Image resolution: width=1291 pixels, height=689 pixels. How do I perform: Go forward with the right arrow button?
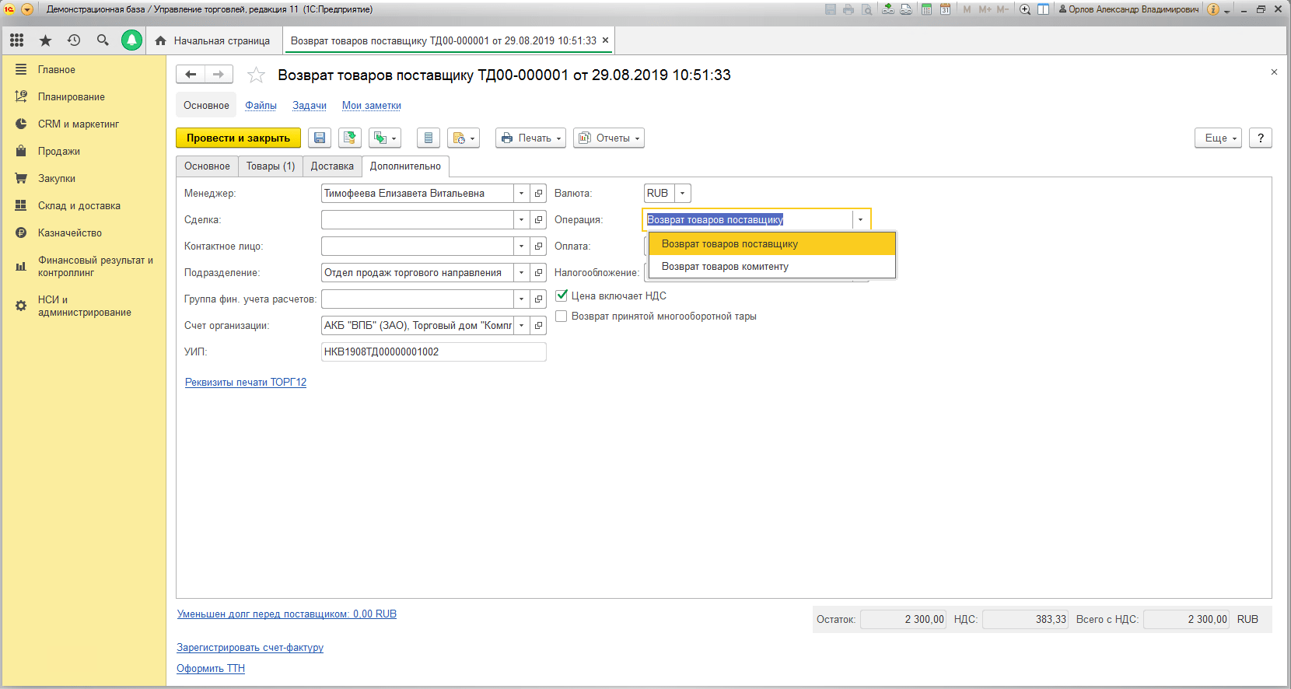click(x=219, y=75)
